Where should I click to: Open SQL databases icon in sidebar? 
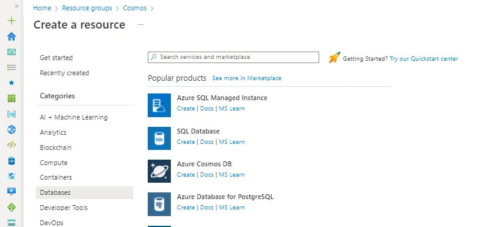point(12,161)
